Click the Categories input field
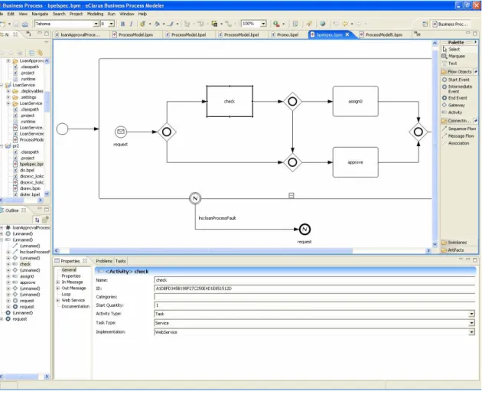The height and width of the screenshot is (398, 482). [314, 297]
